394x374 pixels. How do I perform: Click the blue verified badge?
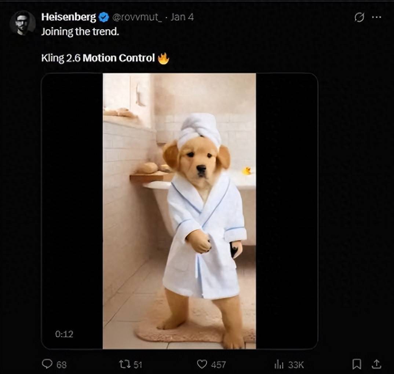[104, 17]
